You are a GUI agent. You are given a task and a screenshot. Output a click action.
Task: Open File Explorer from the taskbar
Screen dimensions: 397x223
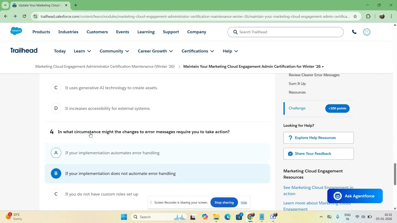click(216, 217)
